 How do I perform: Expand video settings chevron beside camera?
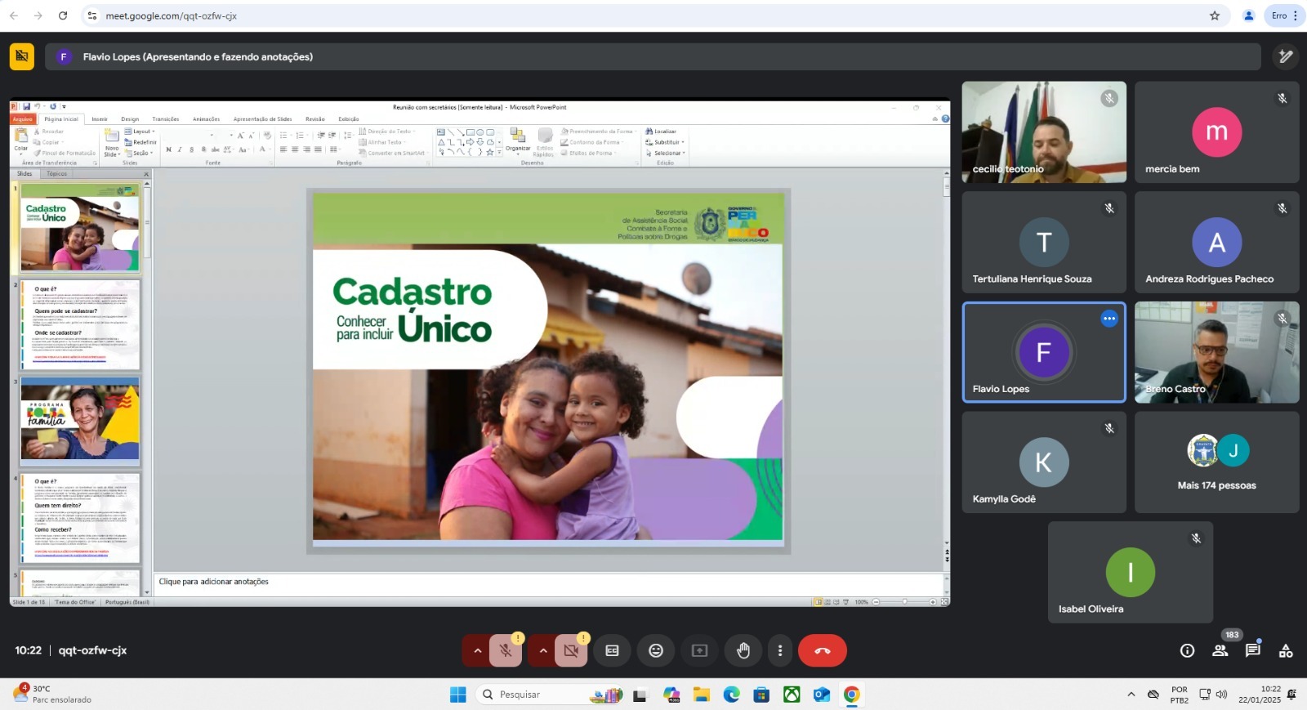pyautogui.click(x=542, y=651)
